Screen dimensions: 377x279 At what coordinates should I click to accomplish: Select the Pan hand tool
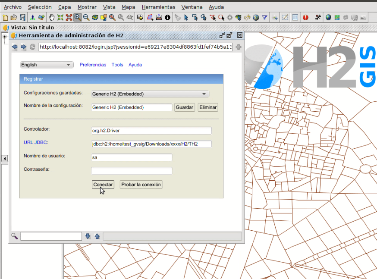pyautogui.click(x=52, y=18)
